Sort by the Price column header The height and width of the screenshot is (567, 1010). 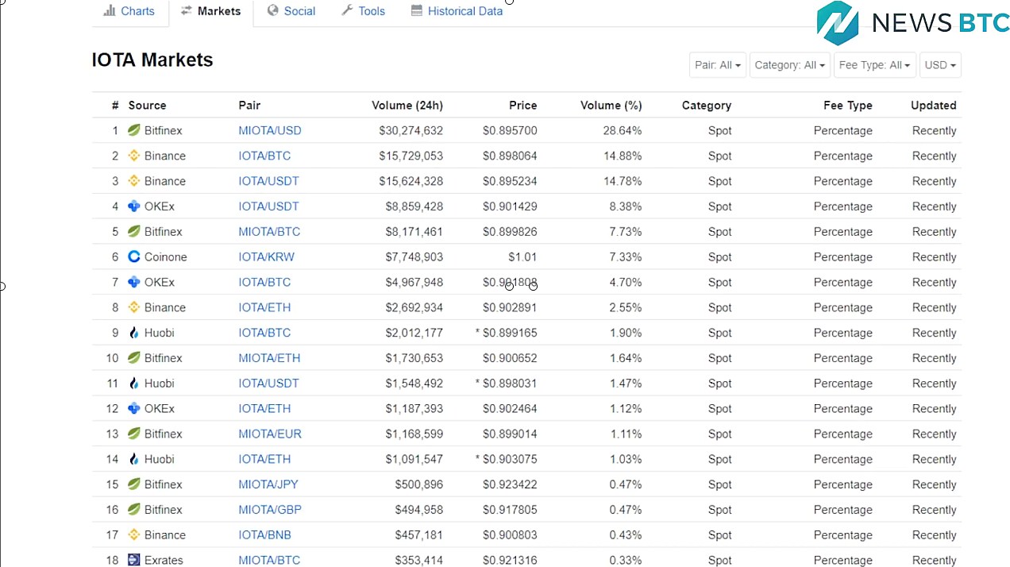(523, 105)
